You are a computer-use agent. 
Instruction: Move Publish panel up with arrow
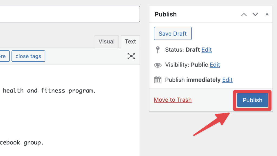pos(244,15)
